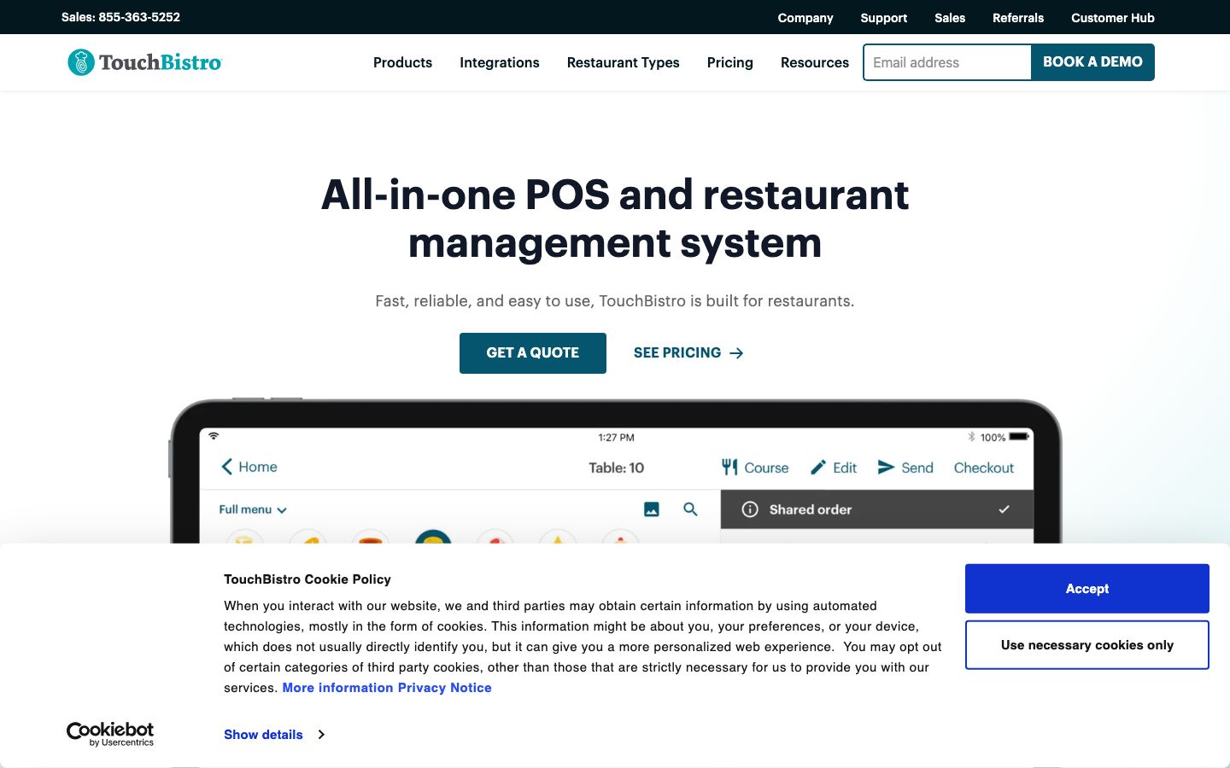
Task: Click the Shared order info icon
Action: [x=750, y=509]
